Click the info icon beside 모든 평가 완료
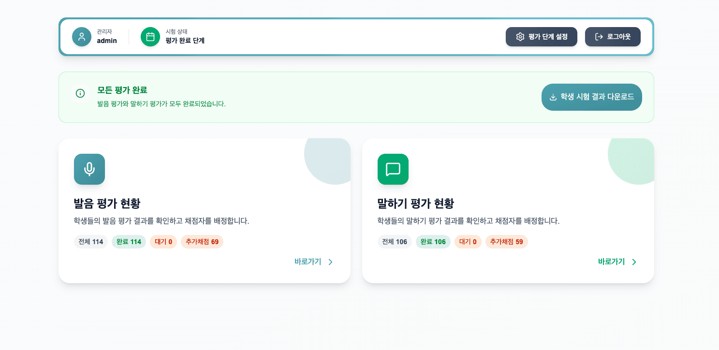 coord(80,93)
